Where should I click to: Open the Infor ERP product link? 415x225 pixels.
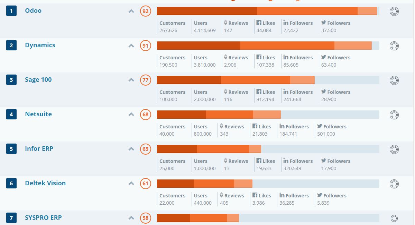(x=39, y=149)
